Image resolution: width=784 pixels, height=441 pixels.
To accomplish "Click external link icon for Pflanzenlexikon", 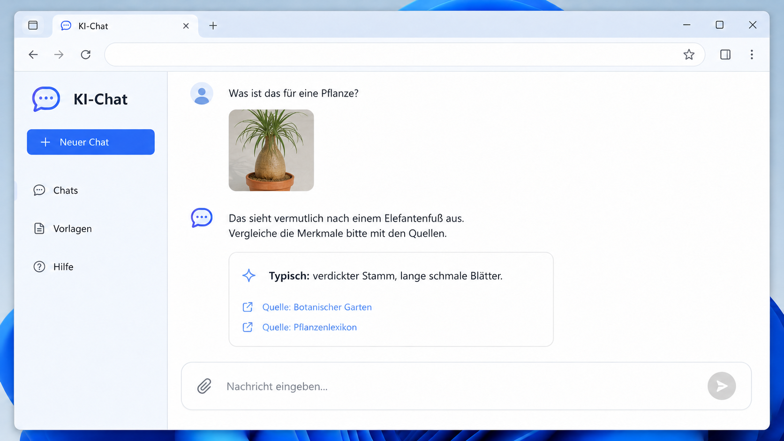I will (248, 327).
